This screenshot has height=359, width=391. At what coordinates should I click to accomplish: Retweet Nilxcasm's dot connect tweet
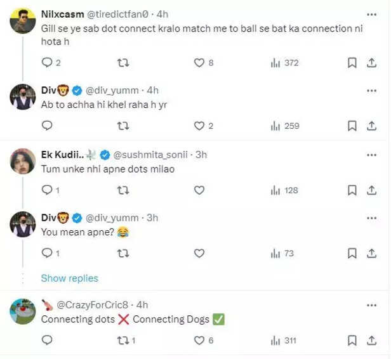coord(124,63)
